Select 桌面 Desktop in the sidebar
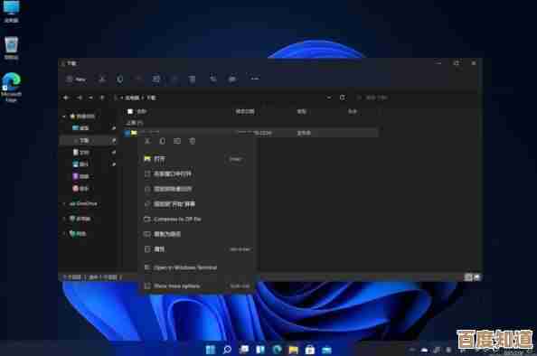Screen dimensions: 537x356 [80, 128]
